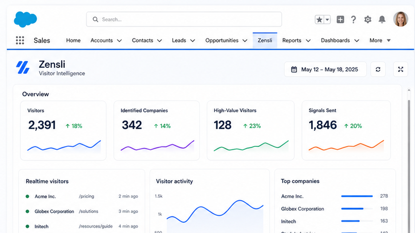Click the Initech 163 progress bar
The image size is (415, 233).
pyautogui.click(x=357, y=221)
